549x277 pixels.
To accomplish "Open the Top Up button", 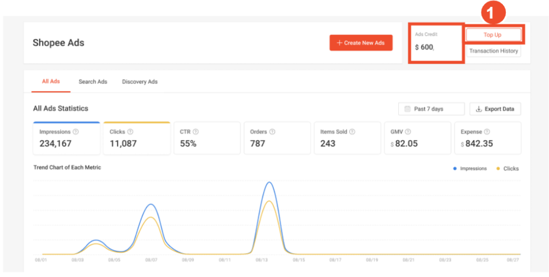I will point(493,35).
